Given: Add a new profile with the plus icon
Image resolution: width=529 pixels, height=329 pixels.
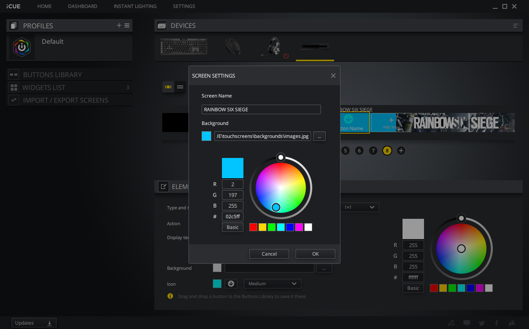Looking at the screenshot, I should 119,25.
